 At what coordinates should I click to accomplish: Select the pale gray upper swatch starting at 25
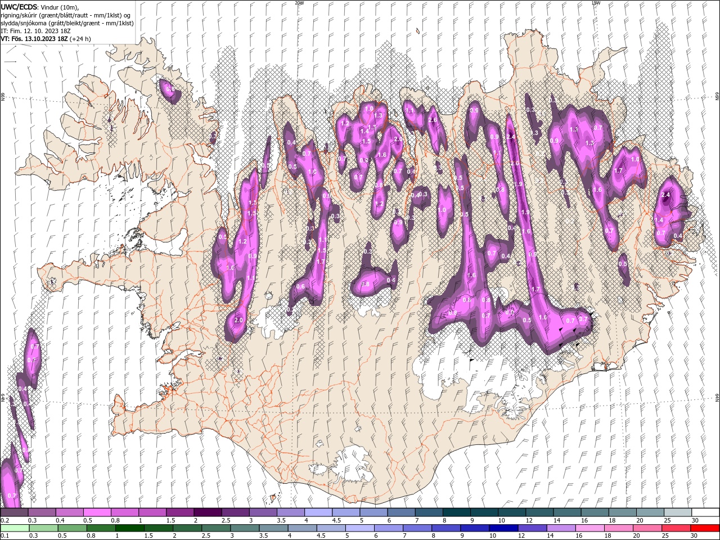[x=678, y=512]
